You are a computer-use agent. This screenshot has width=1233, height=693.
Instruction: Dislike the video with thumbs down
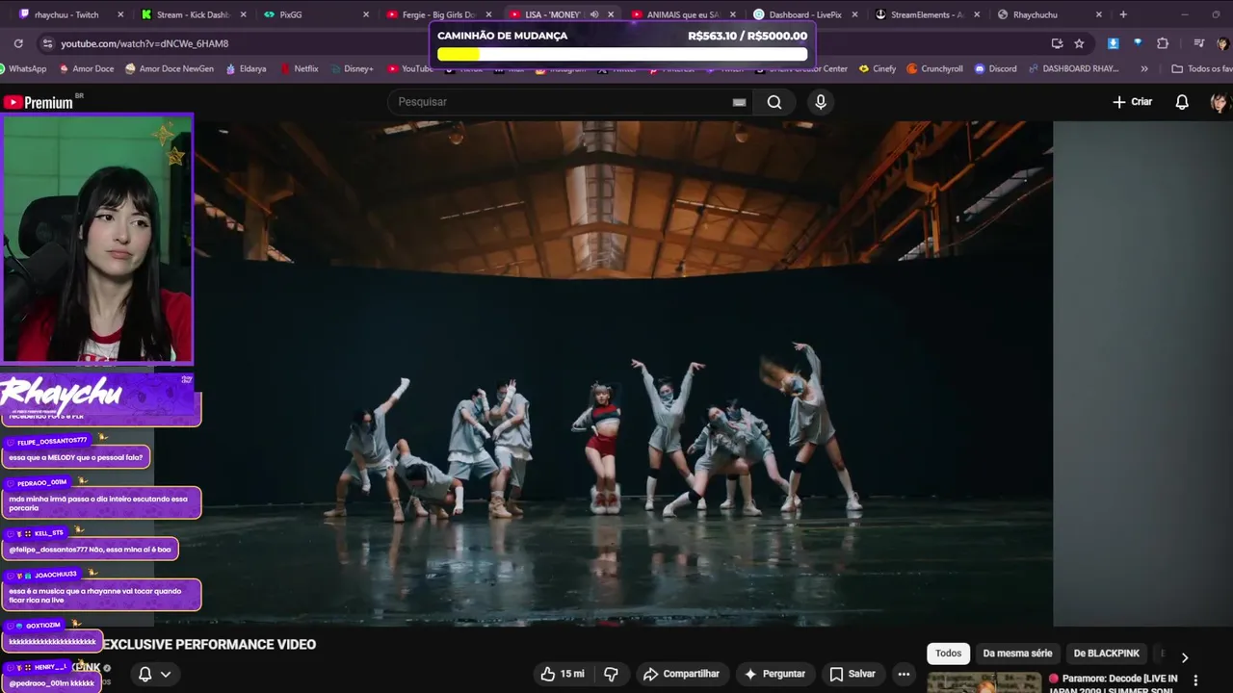coord(611,674)
